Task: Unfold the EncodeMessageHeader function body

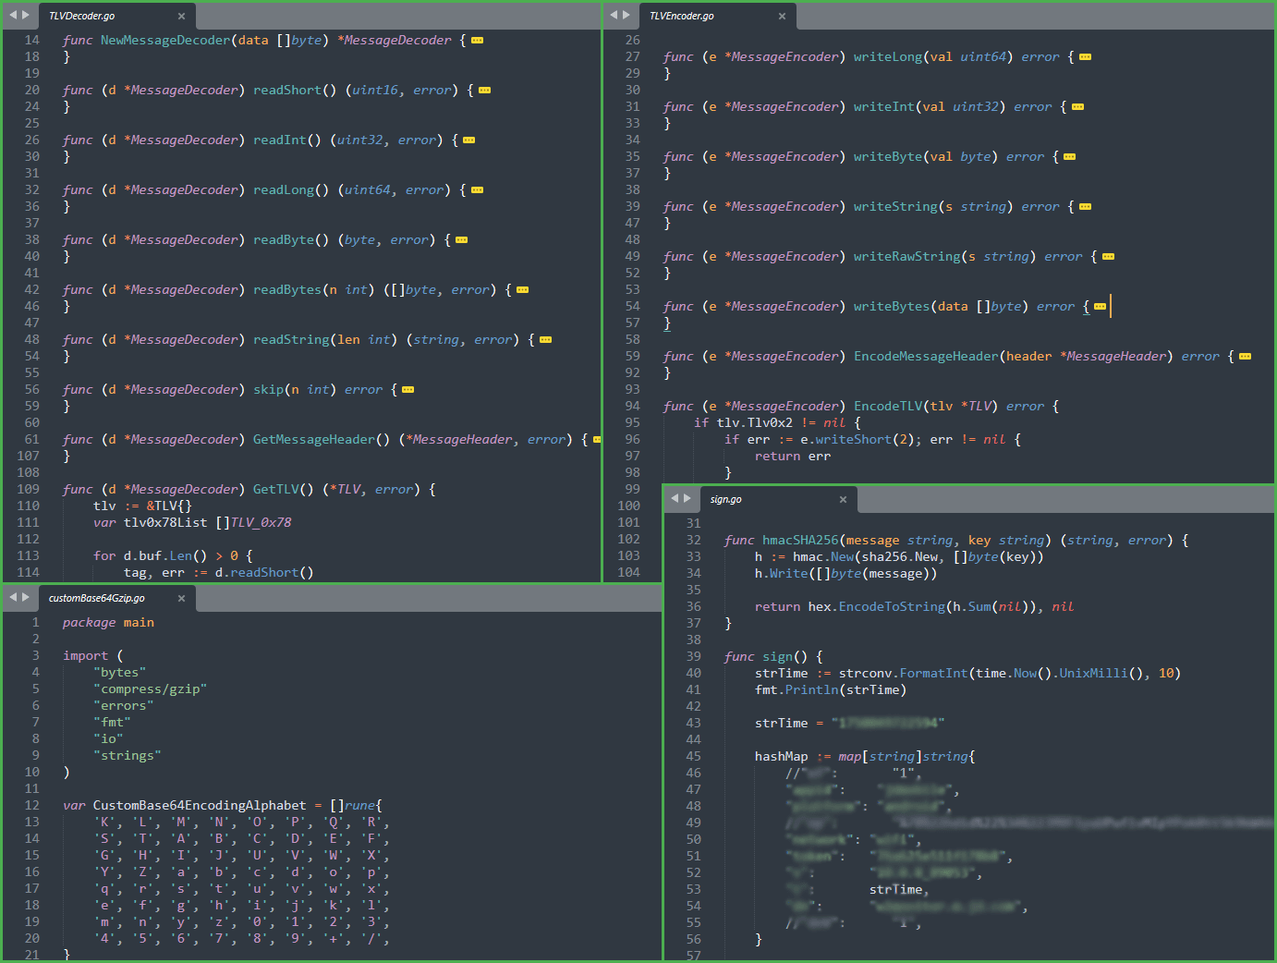Action: (x=1245, y=357)
